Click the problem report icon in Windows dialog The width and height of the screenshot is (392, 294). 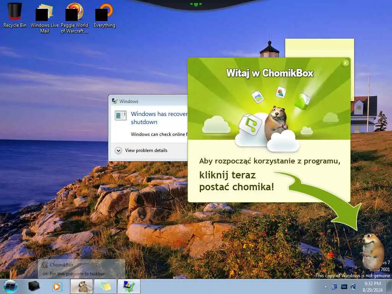(x=120, y=115)
